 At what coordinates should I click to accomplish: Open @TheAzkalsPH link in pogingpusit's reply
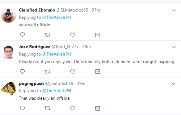coord(57,91)
